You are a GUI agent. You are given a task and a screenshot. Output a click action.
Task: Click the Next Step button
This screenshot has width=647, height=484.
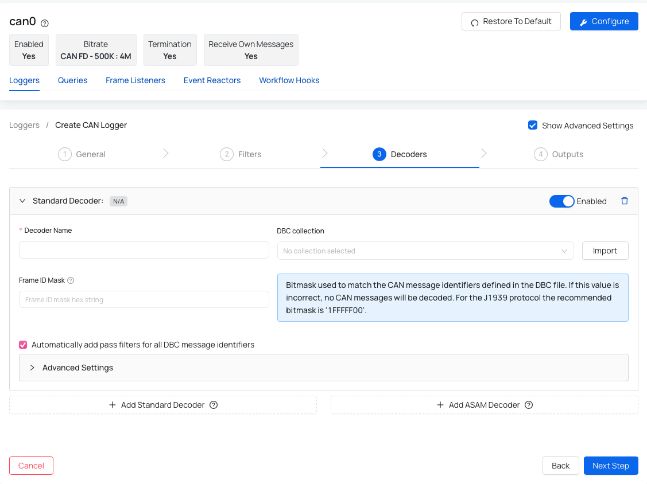[x=610, y=466]
